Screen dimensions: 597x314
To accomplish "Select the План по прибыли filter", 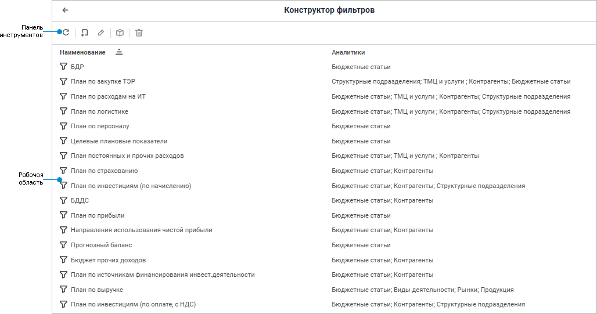I will pyautogui.click(x=98, y=215).
